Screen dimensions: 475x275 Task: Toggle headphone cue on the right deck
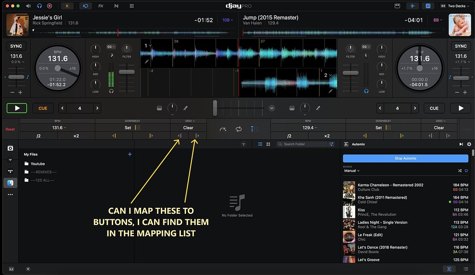[366, 91]
